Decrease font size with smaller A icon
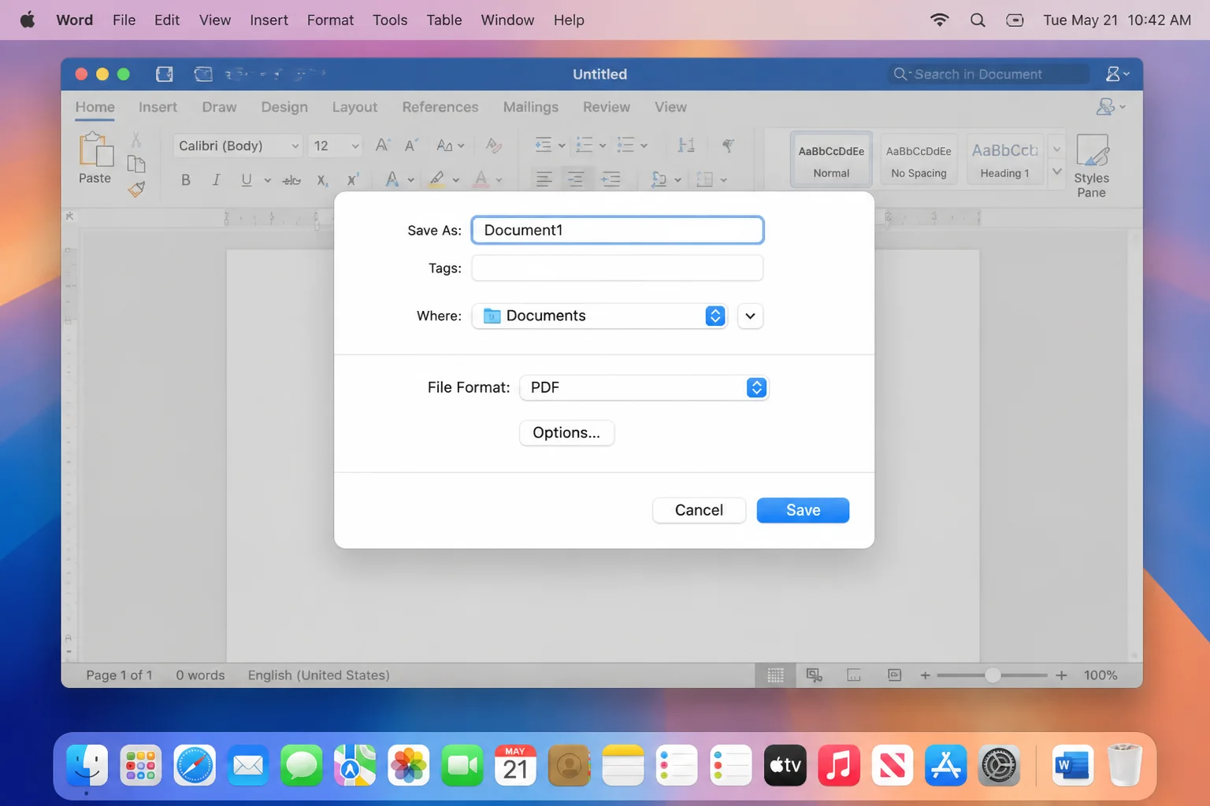 tap(411, 146)
